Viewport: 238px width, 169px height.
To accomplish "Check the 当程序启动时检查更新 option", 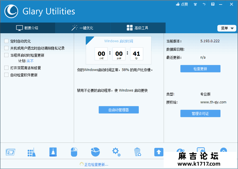I will [7, 55].
